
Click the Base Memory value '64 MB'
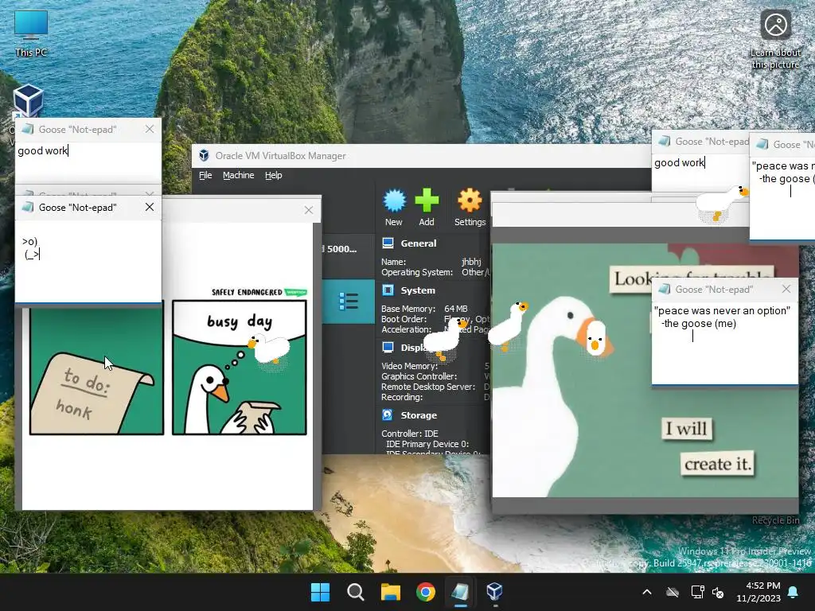(456, 309)
